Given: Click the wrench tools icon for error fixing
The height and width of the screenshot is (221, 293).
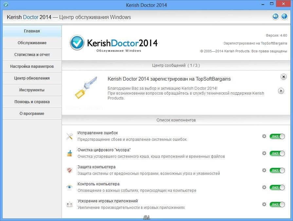Looking at the screenshot, I should pyautogui.click(x=69, y=136).
